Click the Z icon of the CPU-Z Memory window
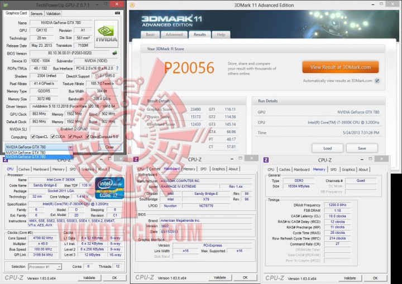The width and height of the screenshot is (402, 284). coord(266,160)
